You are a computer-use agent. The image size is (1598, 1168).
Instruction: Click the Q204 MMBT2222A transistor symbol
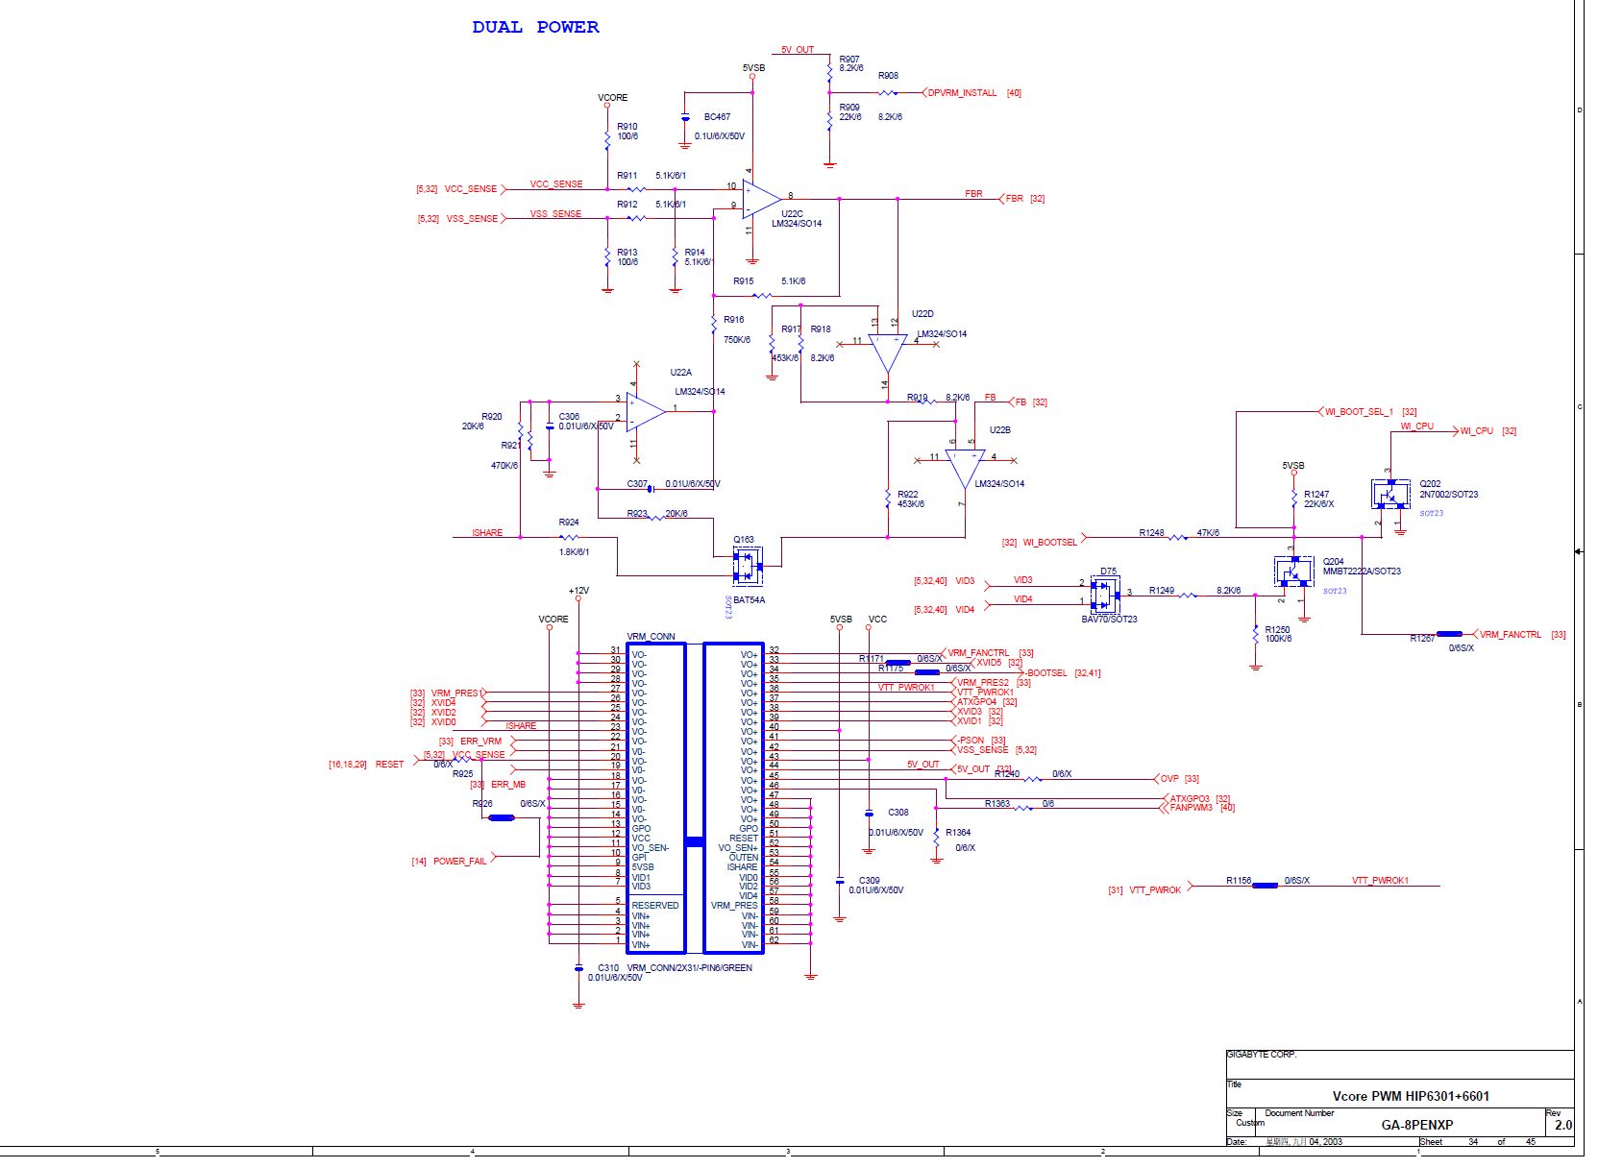pyautogui.click(x=1292, y=571)
